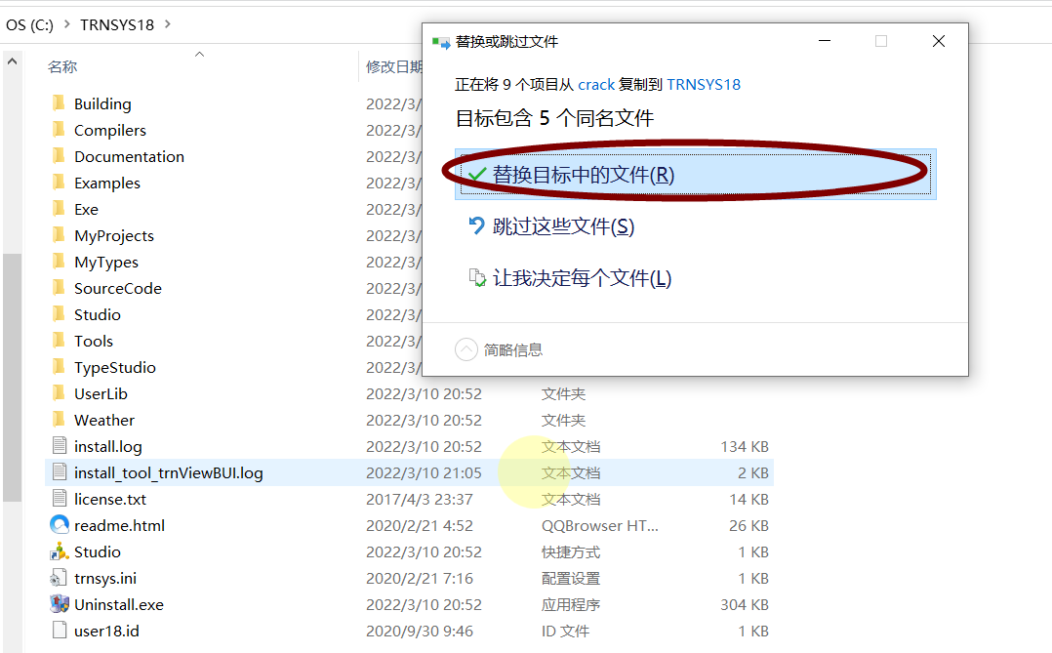Click the 配置设置 type cell
Screen dimensions: 1052x653
click(x=571, y=578)
